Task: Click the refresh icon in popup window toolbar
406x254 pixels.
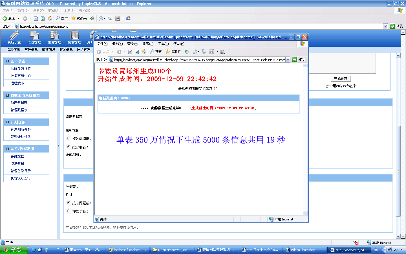Action: click(137, 52)
